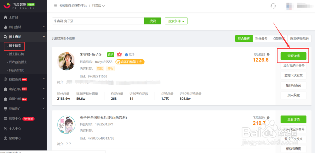This screenshot has height=153, width=315.
Task: Sort results by 点赞最多
Action: [279, 39]
